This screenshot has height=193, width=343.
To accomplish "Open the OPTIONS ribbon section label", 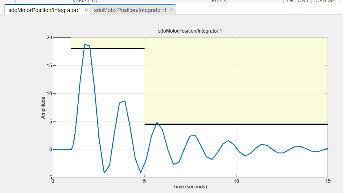I will point(297,1).
